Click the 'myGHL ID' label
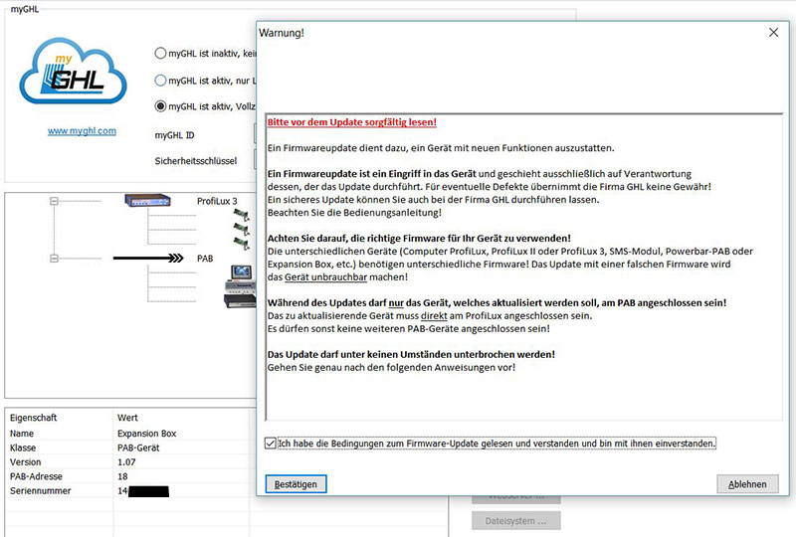796x537 pixels. [175, 135]
